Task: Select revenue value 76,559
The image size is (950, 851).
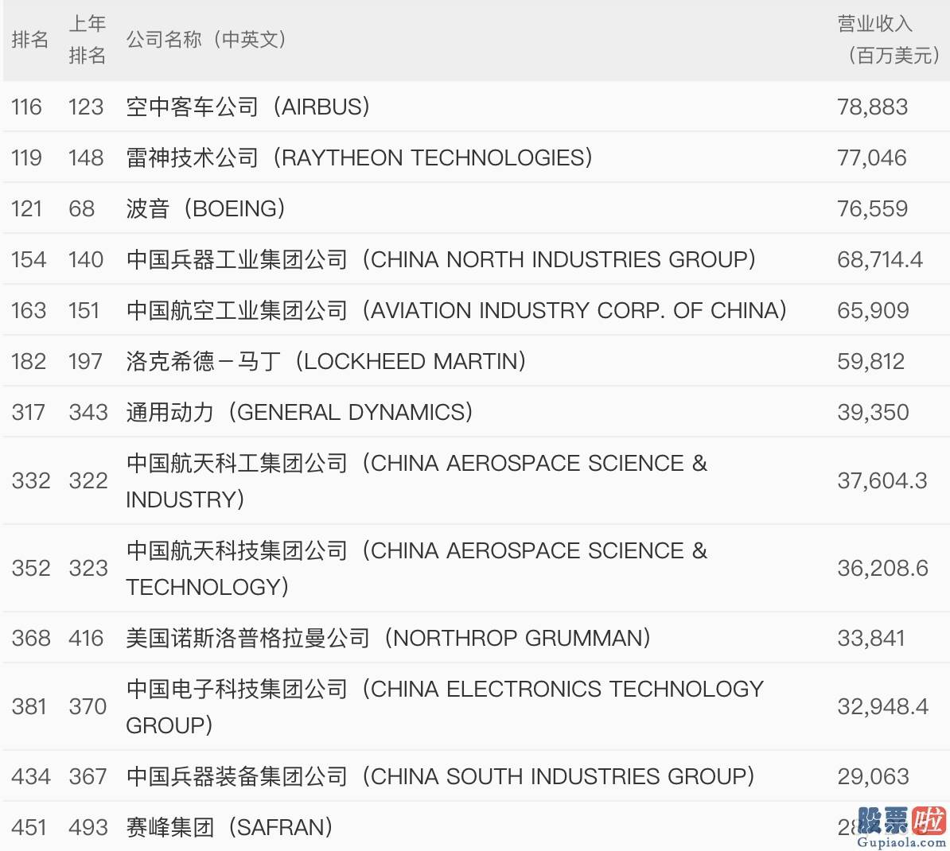Action: pos(873,208)
